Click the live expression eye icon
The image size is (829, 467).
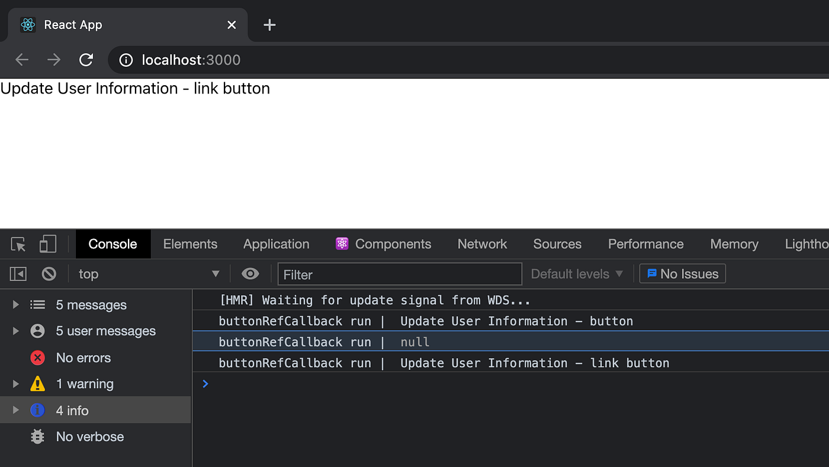(250, 274)
